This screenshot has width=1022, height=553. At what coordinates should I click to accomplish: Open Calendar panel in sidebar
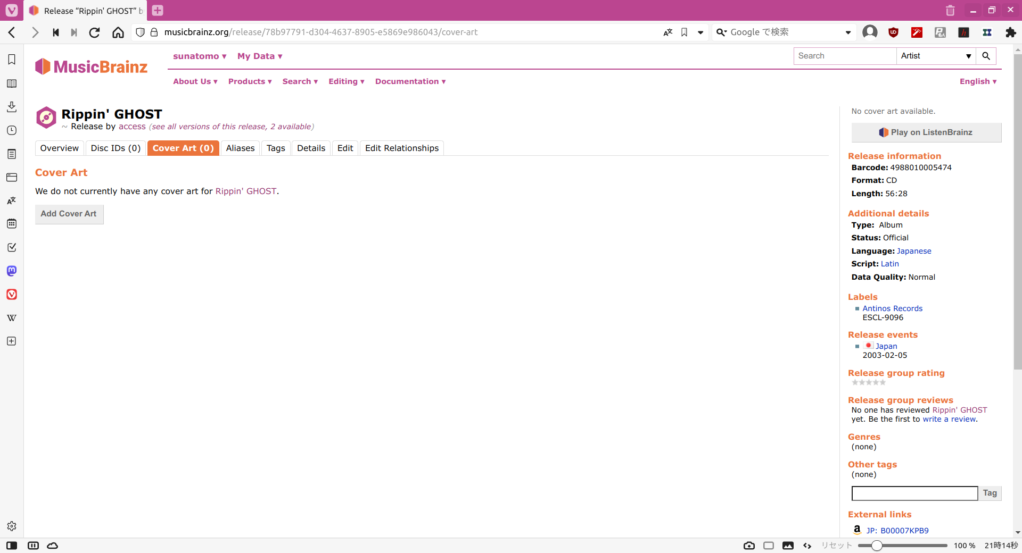pos(12,224)
